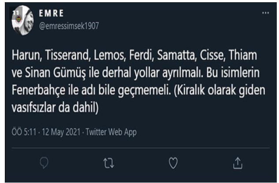The width and height of the screenshot is (279, 183).
Task: Like the tweet with the heart icon
Action: (x=173, y=163)
